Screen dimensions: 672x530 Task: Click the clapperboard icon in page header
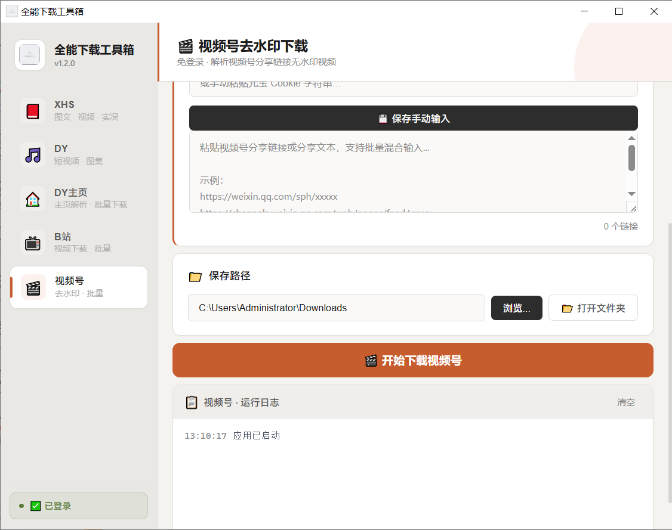[x=186, y=47]
